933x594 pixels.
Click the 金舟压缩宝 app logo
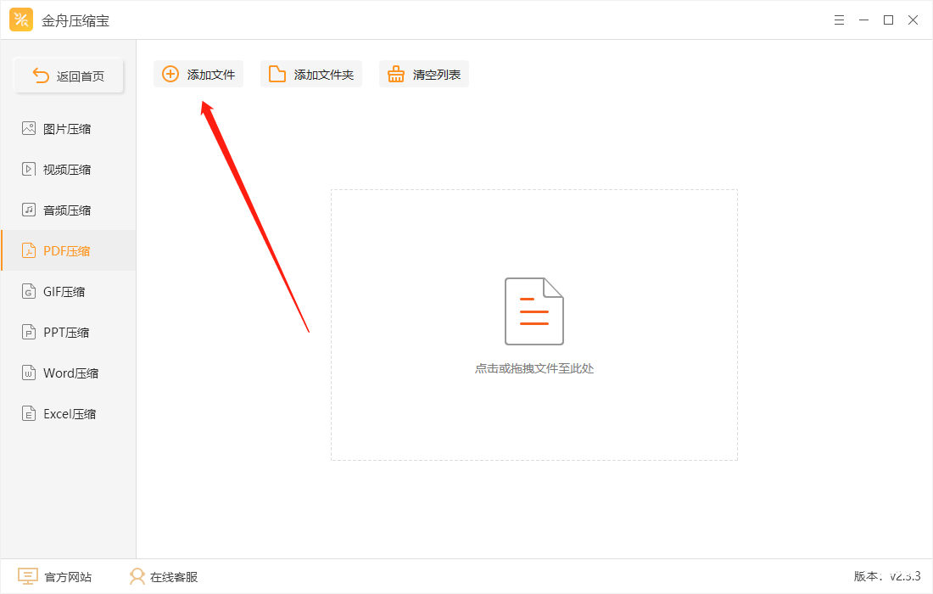21,19
